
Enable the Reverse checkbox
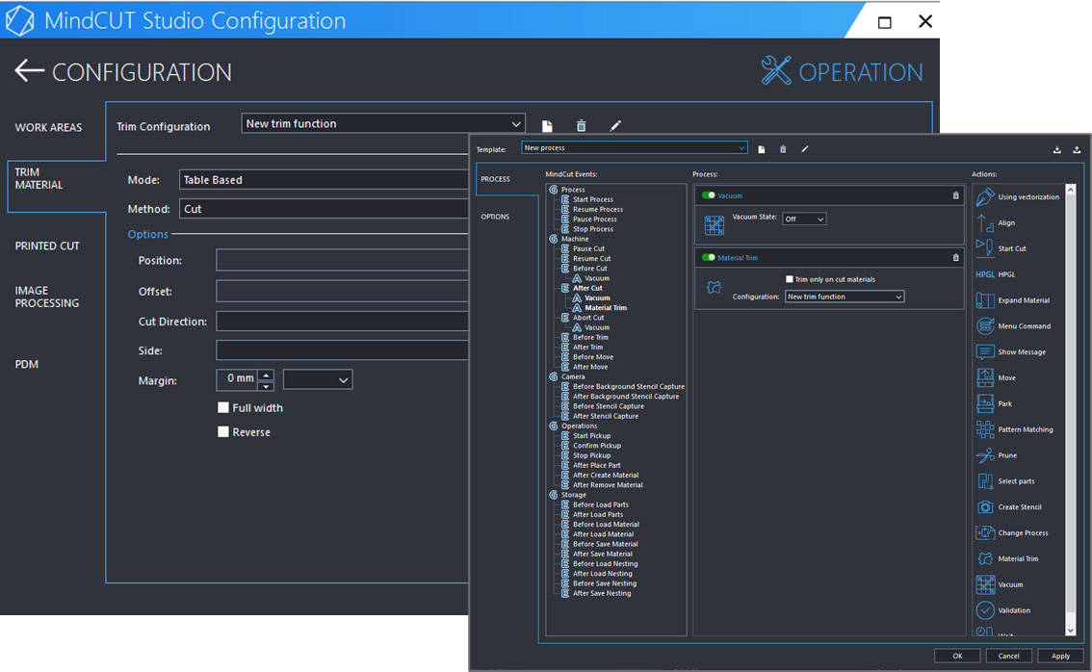pos(222,431)
